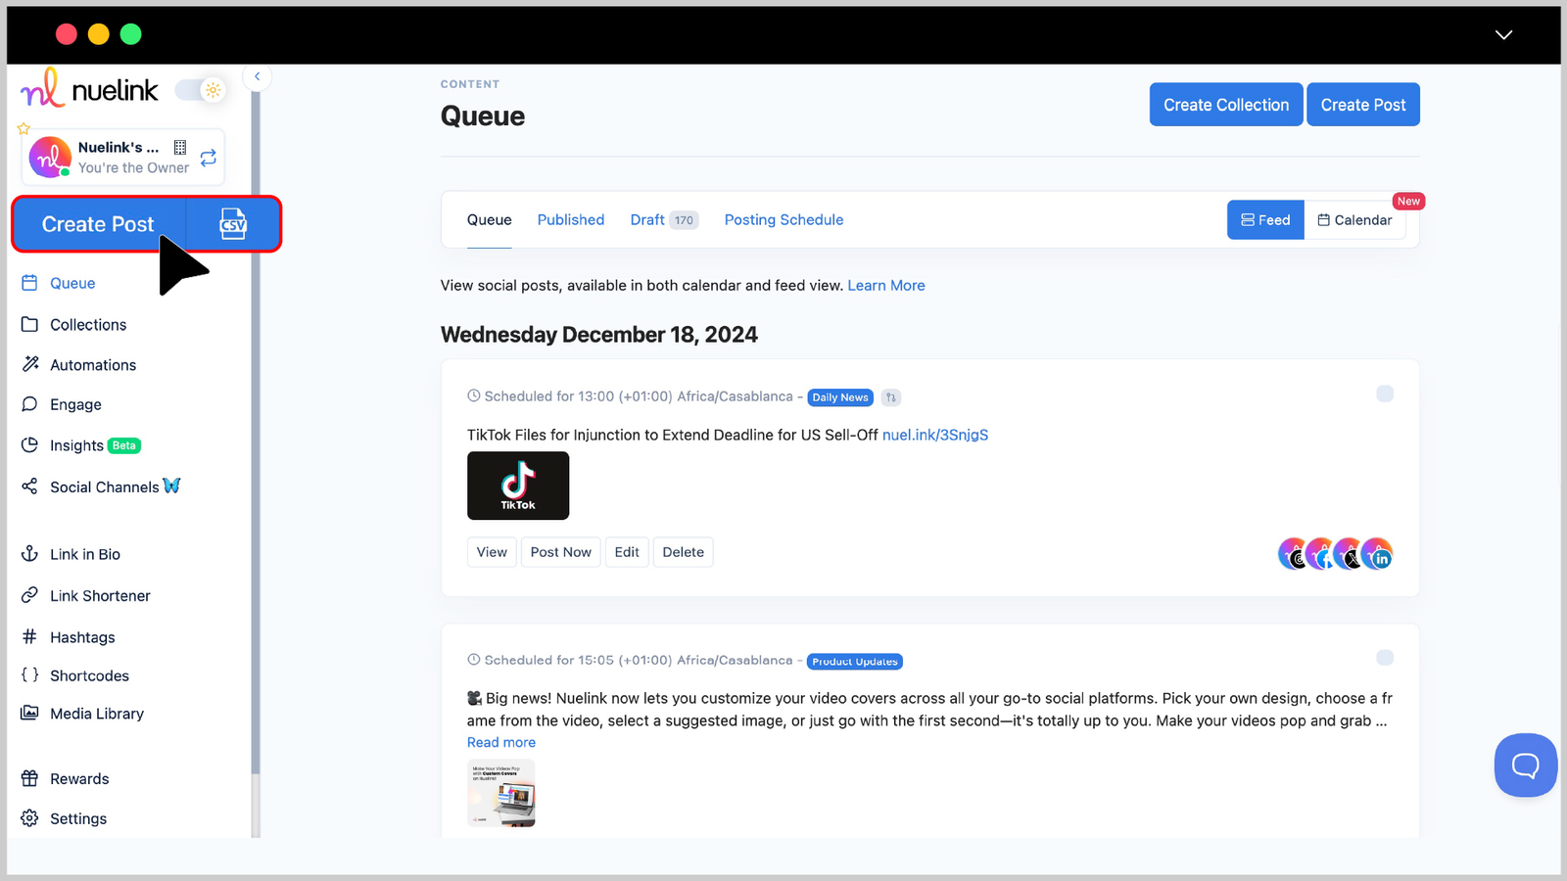
Task: Switch workspaces using the swap arrows icon
Action: [208, 158]
